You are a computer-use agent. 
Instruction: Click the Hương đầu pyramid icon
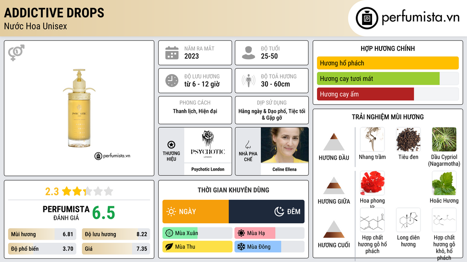click(x=334, y=142)
